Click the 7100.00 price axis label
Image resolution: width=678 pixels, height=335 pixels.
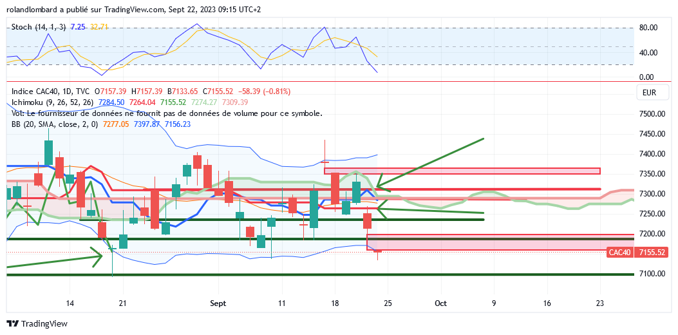coord(652,274)
